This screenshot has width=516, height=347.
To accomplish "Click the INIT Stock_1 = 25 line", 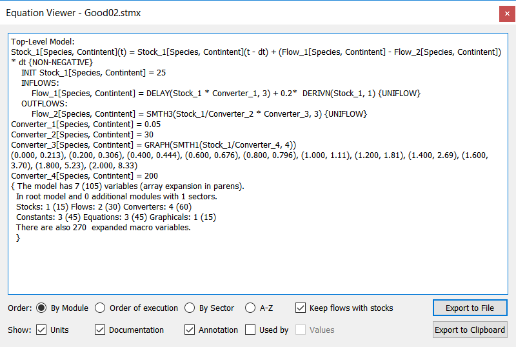I will (94, 73).
